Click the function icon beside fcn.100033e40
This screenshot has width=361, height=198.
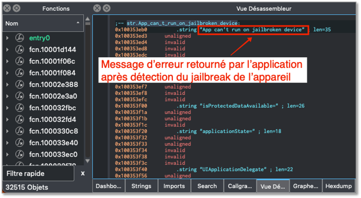[x=20, y=143]
